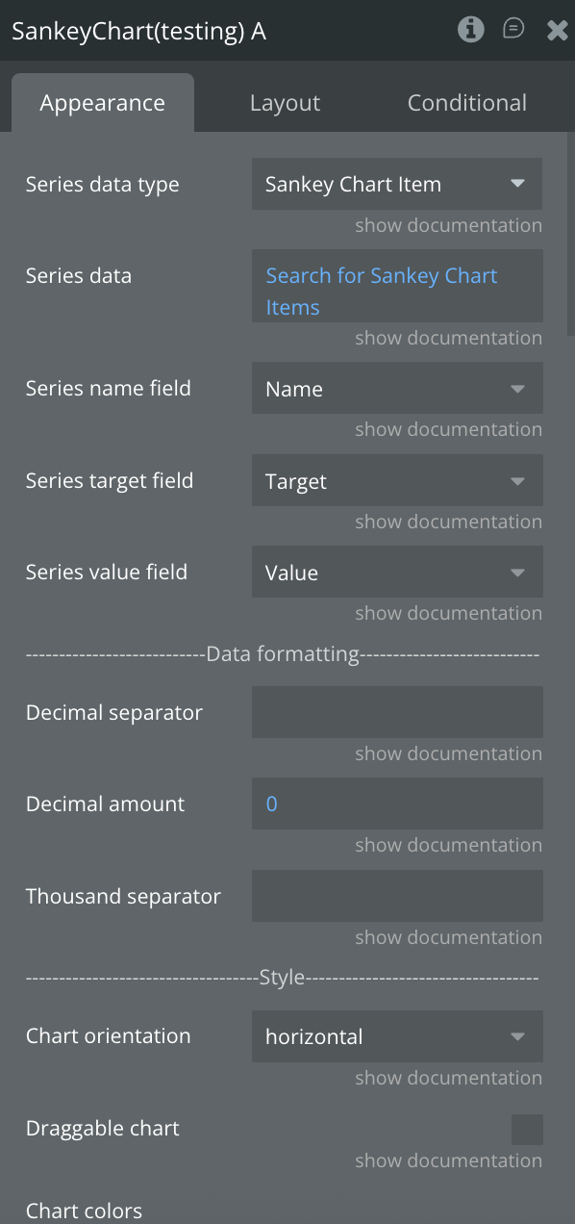Expand the Series value field dropdown

tap(397, 573)
